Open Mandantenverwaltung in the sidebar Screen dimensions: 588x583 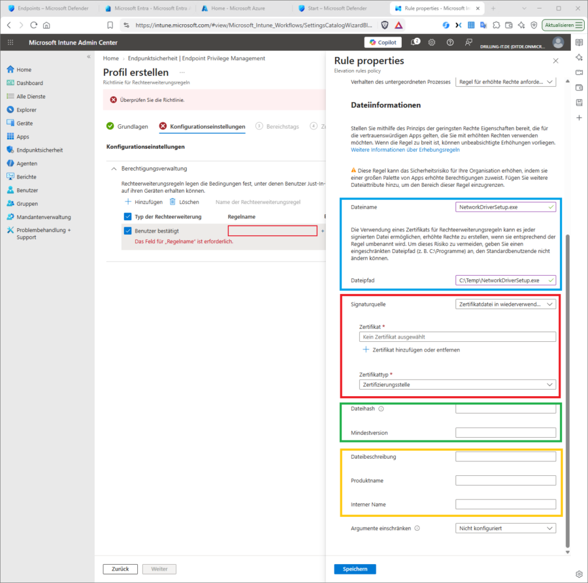tap(39, 217)
